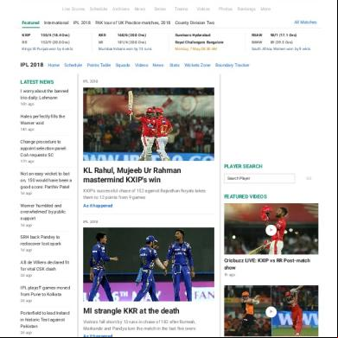338x338 pixels.
Task: Read 'MI strangle KKR at the death' headline
Action: (131, 311)
